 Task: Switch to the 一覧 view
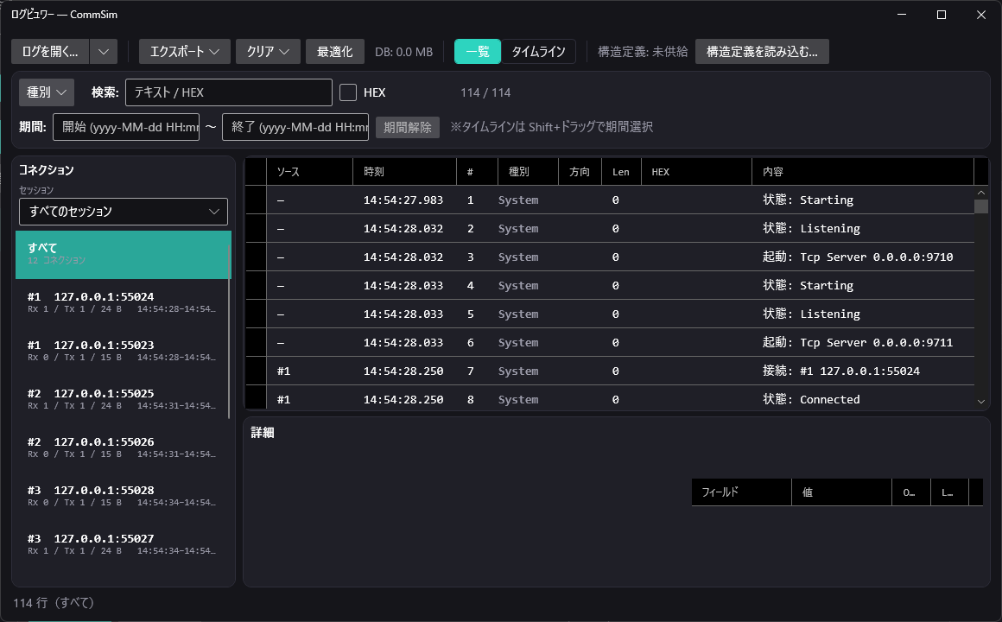(x=478, y=52)
